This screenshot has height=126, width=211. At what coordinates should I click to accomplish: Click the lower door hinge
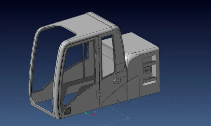(x=99, y=94)
